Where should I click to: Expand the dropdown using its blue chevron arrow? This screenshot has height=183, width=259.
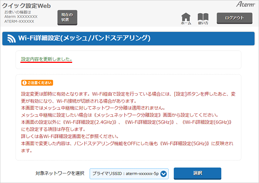point(164,173)
